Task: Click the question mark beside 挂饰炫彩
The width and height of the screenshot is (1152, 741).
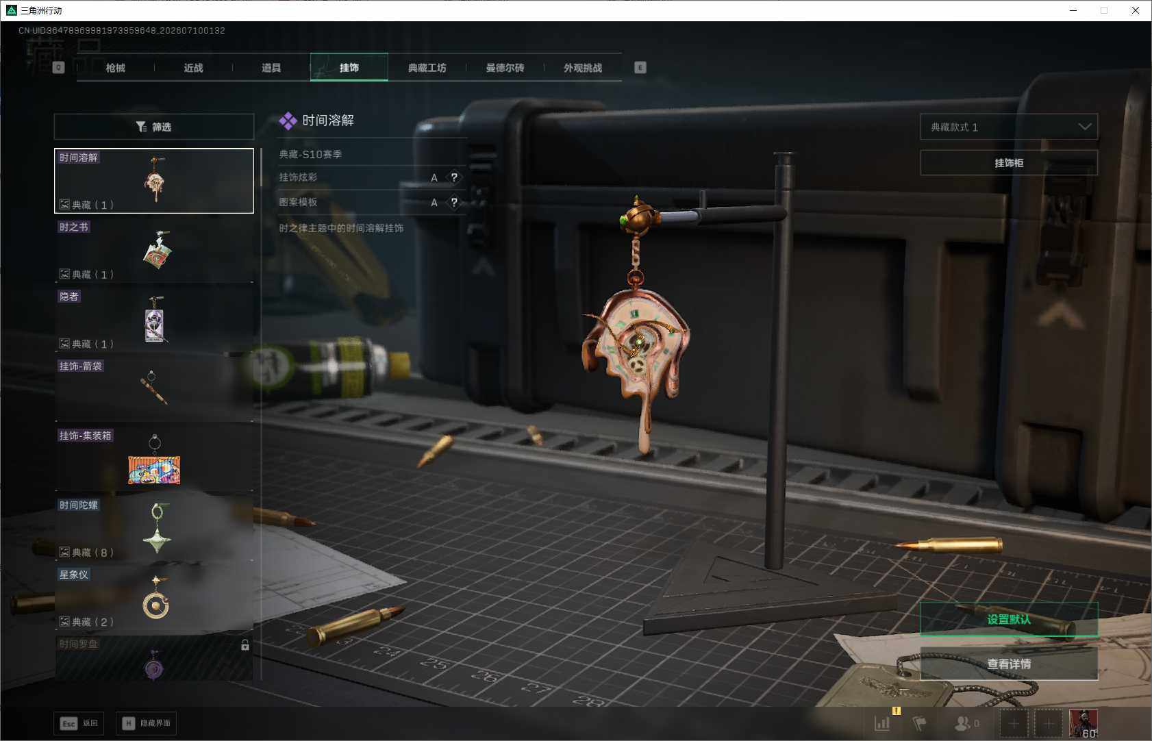Action: click(454, 177)
